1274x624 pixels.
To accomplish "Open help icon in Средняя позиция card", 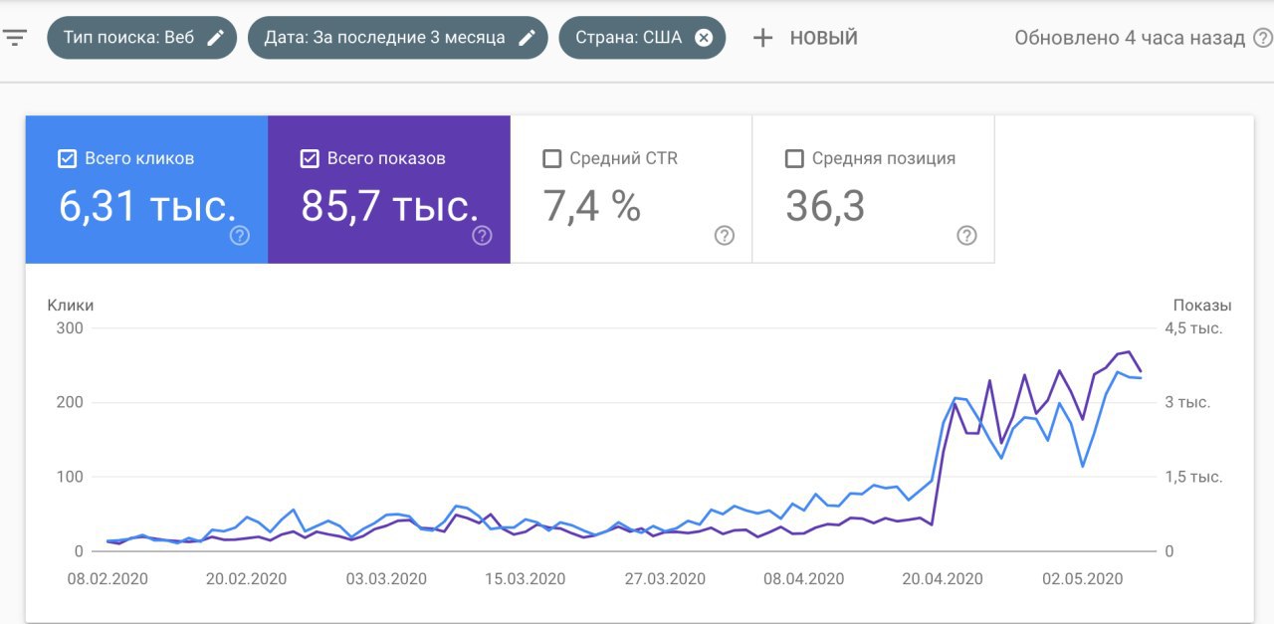I will (966, 236).
